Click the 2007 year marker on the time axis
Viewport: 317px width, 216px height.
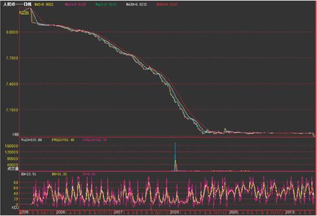pos(118,212)
